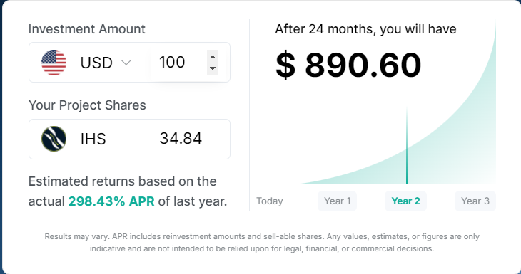
Task: Click the Your Project Shares label
Action: coord(87,105)
